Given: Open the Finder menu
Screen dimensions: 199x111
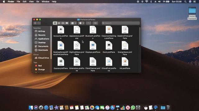Looking at the screenshot, I should pos(11,2).
